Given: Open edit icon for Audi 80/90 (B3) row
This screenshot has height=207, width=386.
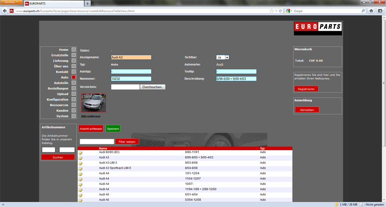Looking at the screenshot, I should point(80,153).
